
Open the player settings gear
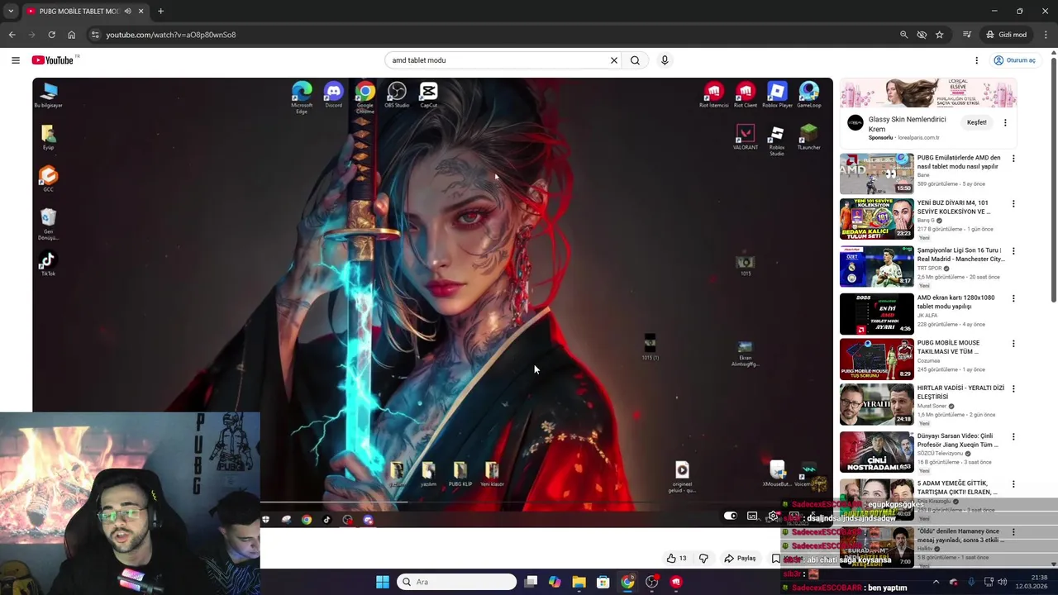coord(773,516)
